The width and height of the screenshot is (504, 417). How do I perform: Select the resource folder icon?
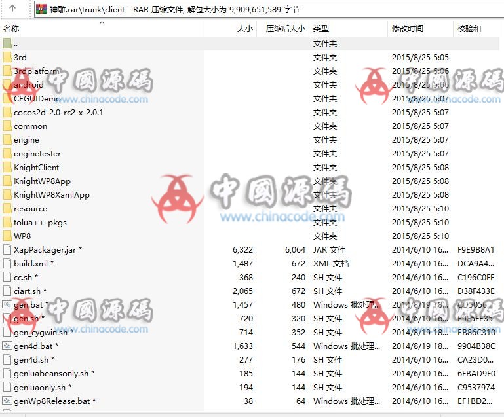tap(7, 208)
